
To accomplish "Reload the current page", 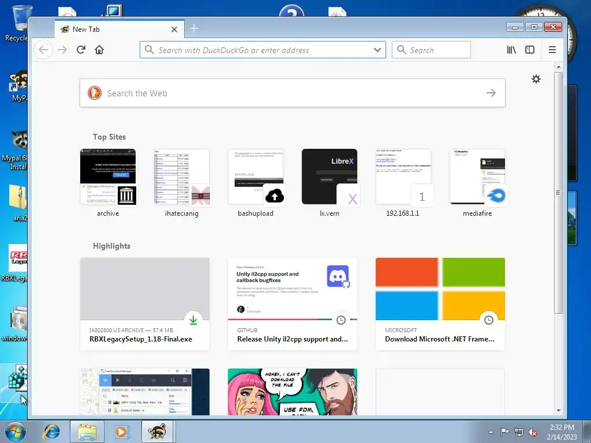I will (81, 50).
